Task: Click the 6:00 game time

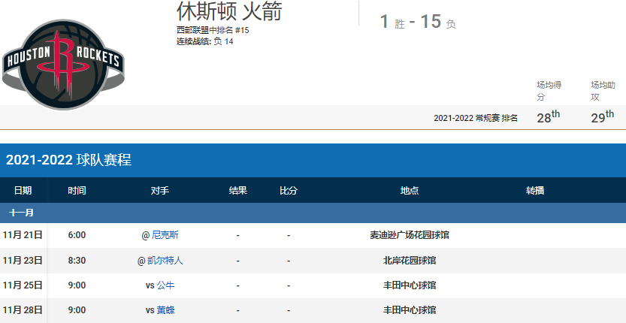Action: click(77, 235)
